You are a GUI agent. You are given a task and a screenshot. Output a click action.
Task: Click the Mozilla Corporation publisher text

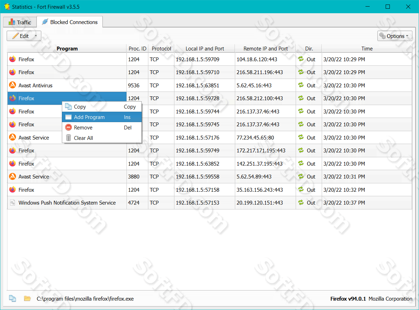coord(391,299)
